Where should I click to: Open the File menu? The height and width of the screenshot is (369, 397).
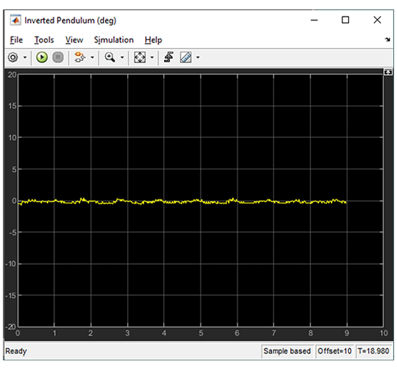(17, 40)
